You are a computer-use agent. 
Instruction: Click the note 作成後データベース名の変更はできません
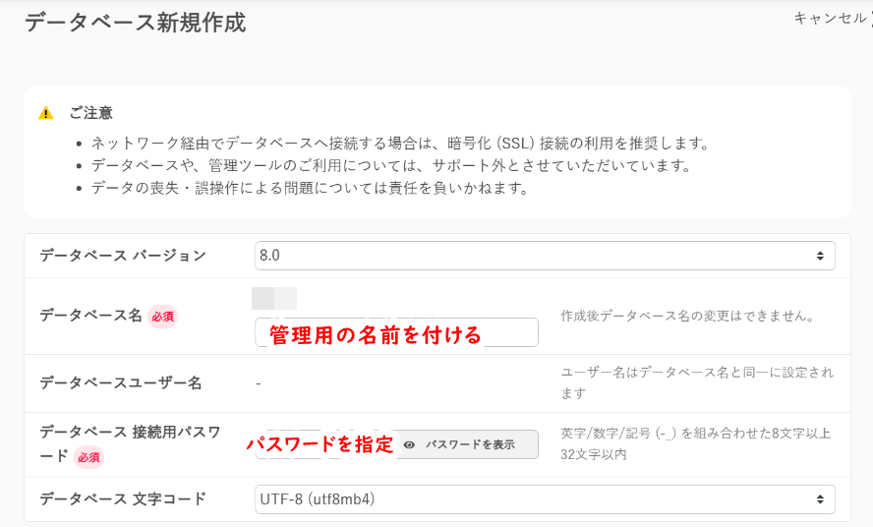(x=686, y=317)
